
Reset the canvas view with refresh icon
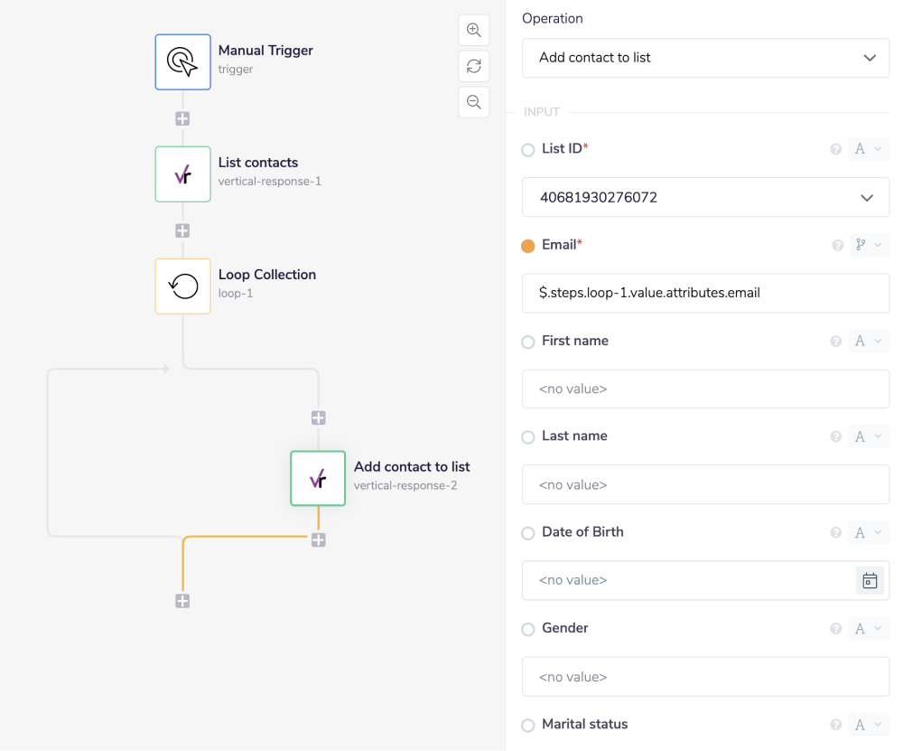tap(473, 66)
